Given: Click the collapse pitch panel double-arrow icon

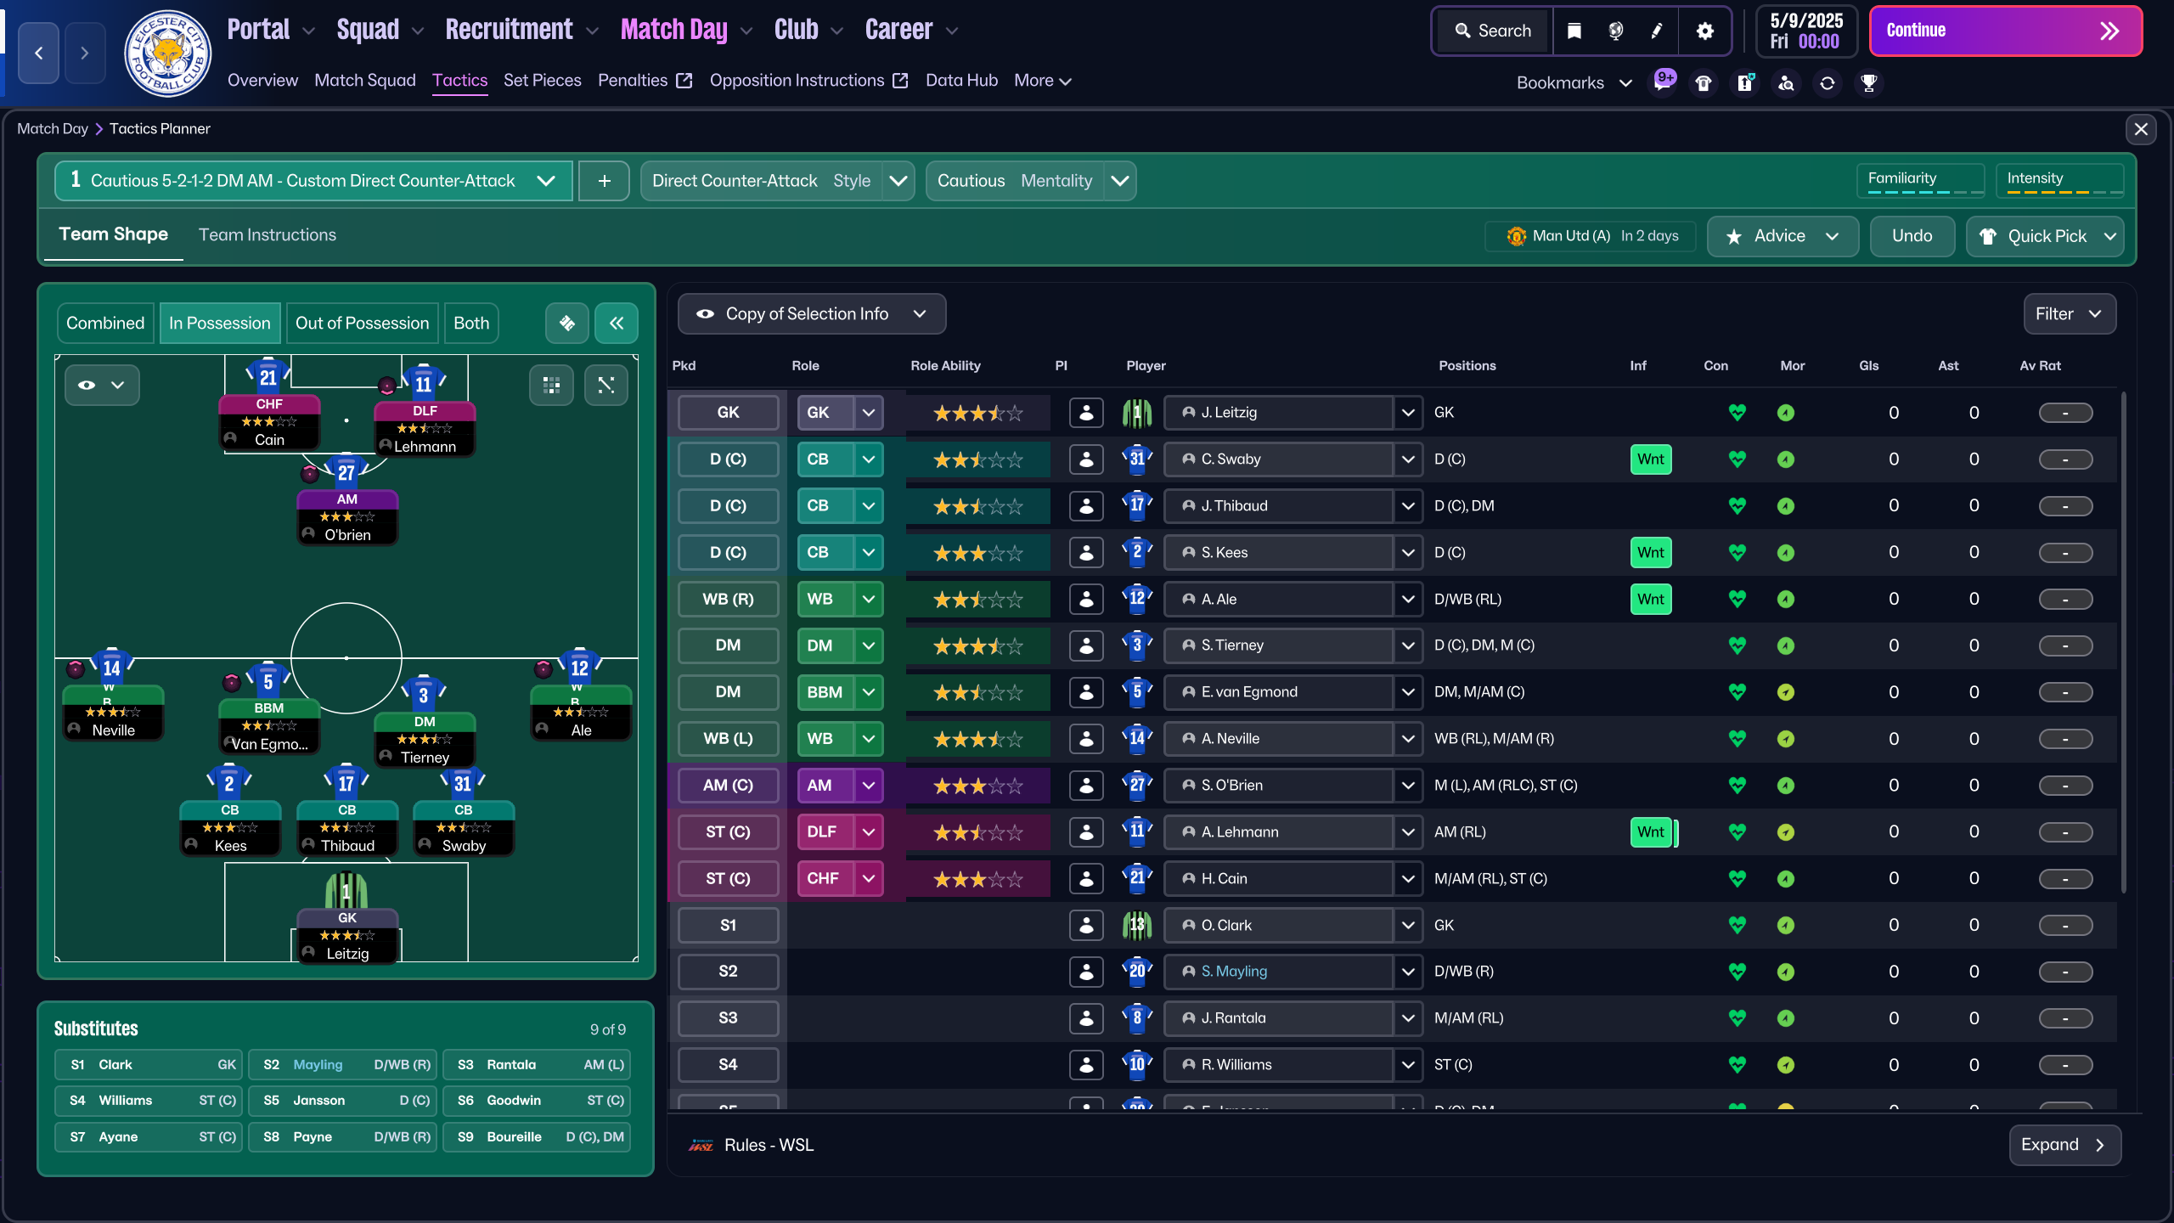Looking at the screenshot, I should pyautogui.click(x=616, y=323).
